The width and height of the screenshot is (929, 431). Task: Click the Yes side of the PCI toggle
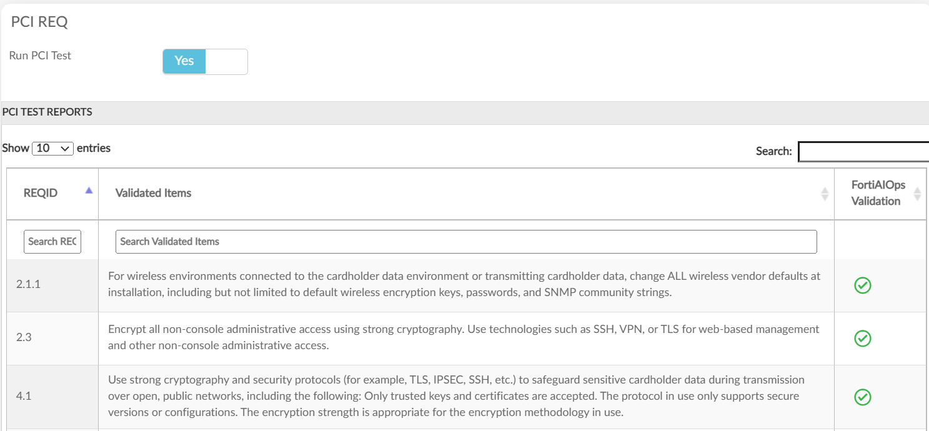coord(184,61)
